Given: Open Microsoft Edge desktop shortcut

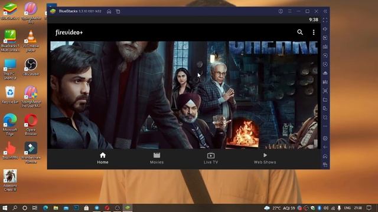Looking at the screenshot, I should (x=10, y=124).
